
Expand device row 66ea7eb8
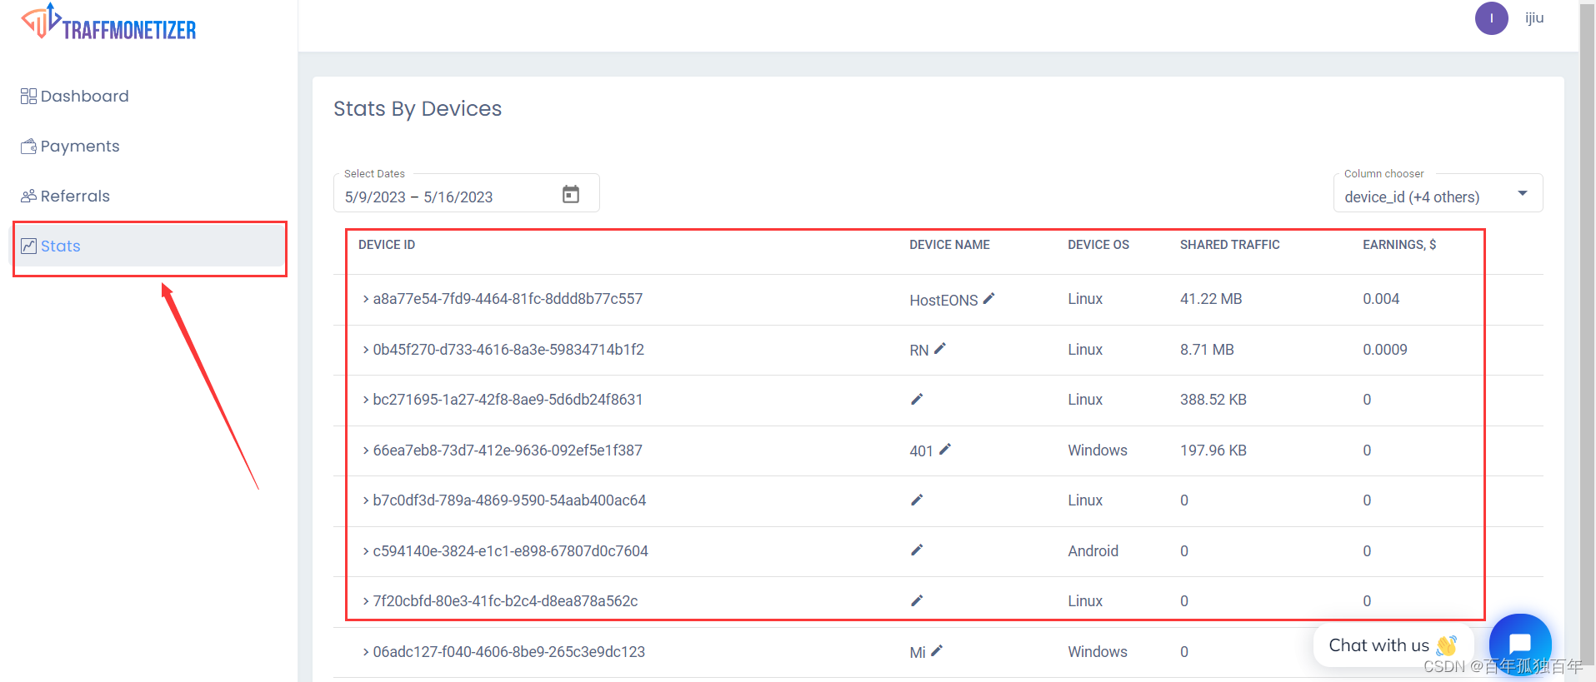[x=366, y=451]
